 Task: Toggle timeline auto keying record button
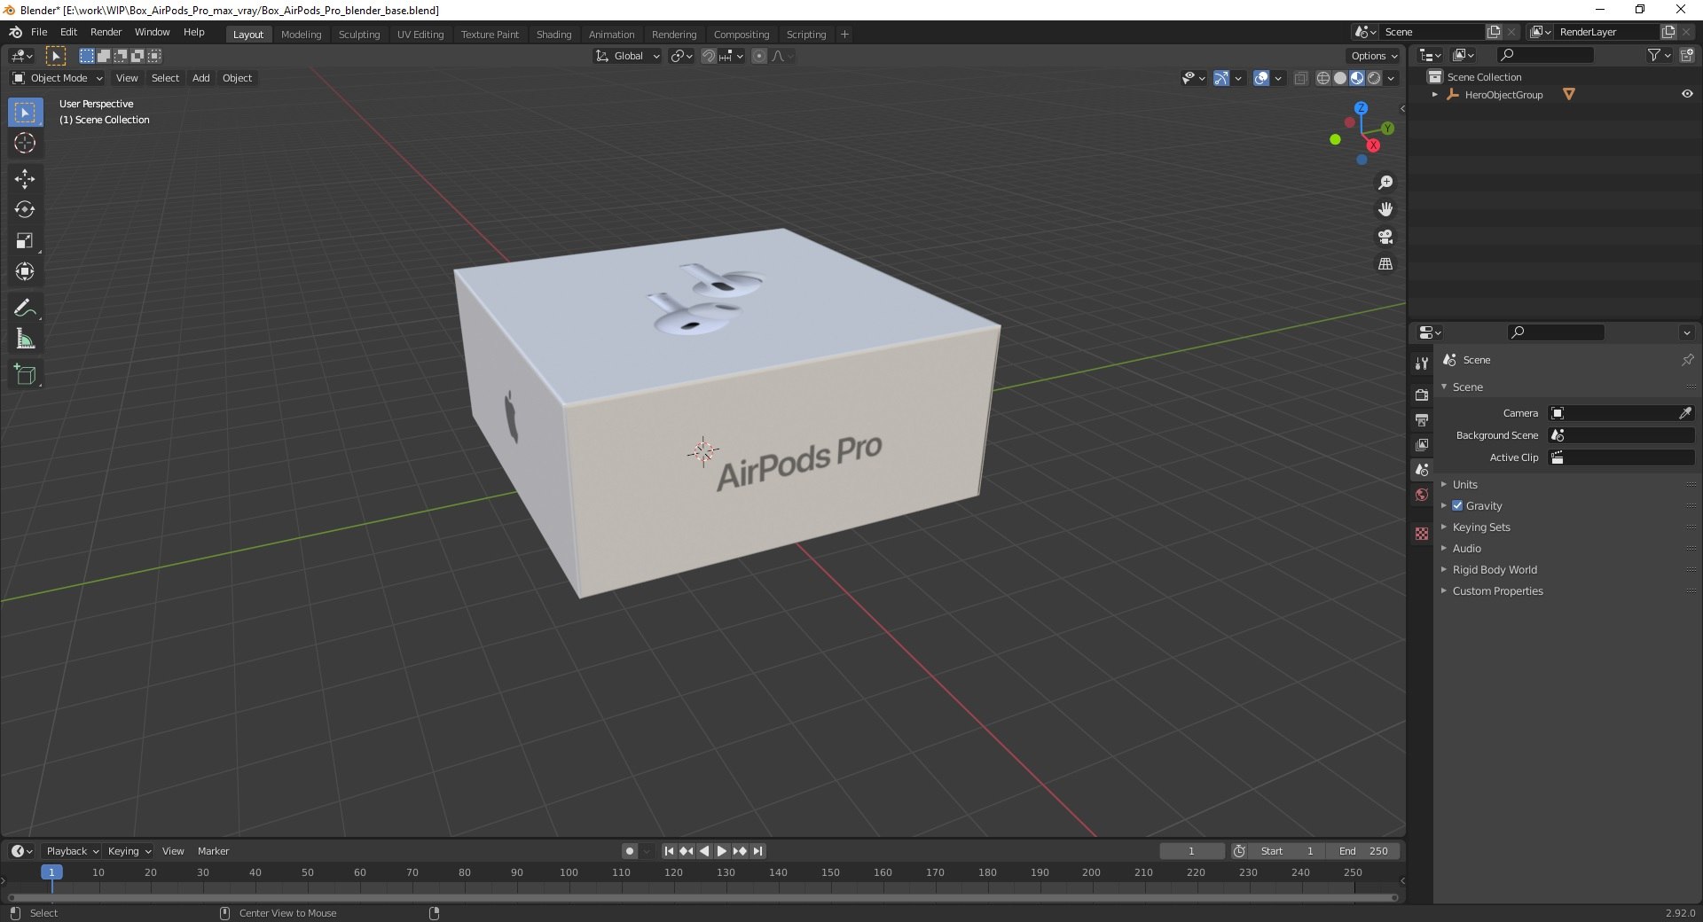[629, 851]
